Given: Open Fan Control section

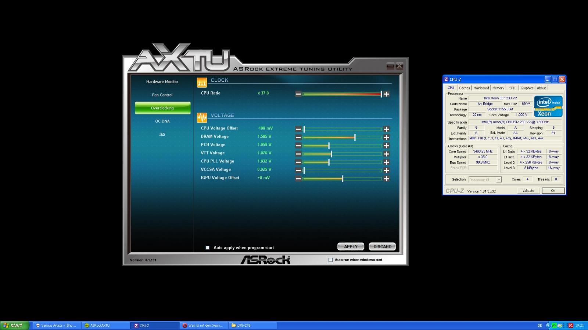Looking at the screenshot, I should [x=162, y=95].
